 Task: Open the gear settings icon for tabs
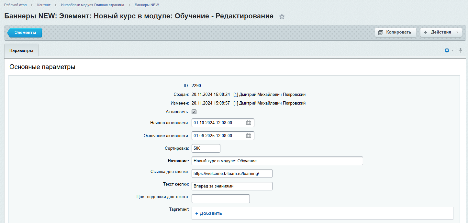[x=447, y=50]
